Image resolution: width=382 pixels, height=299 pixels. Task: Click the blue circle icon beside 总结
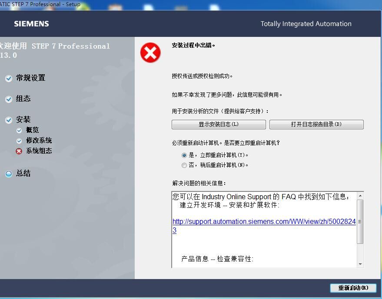pyautogui.click(x=9, y=174)
